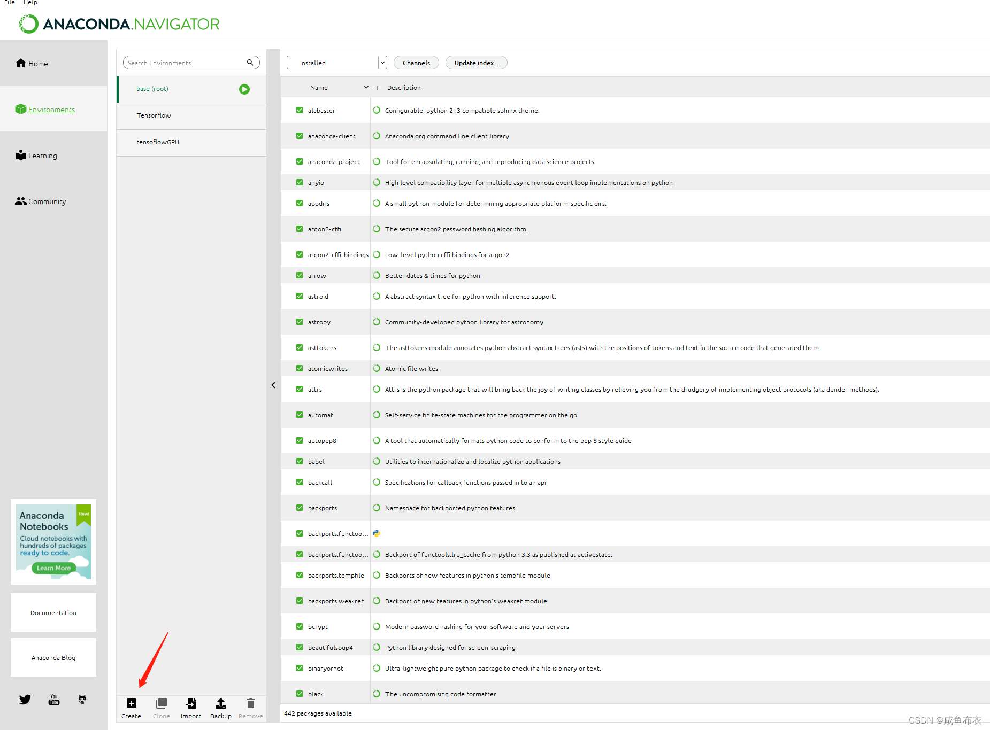Screen dimensions: 990x730
Task: Click the backcall package name
Action: [x=320, y=482]
